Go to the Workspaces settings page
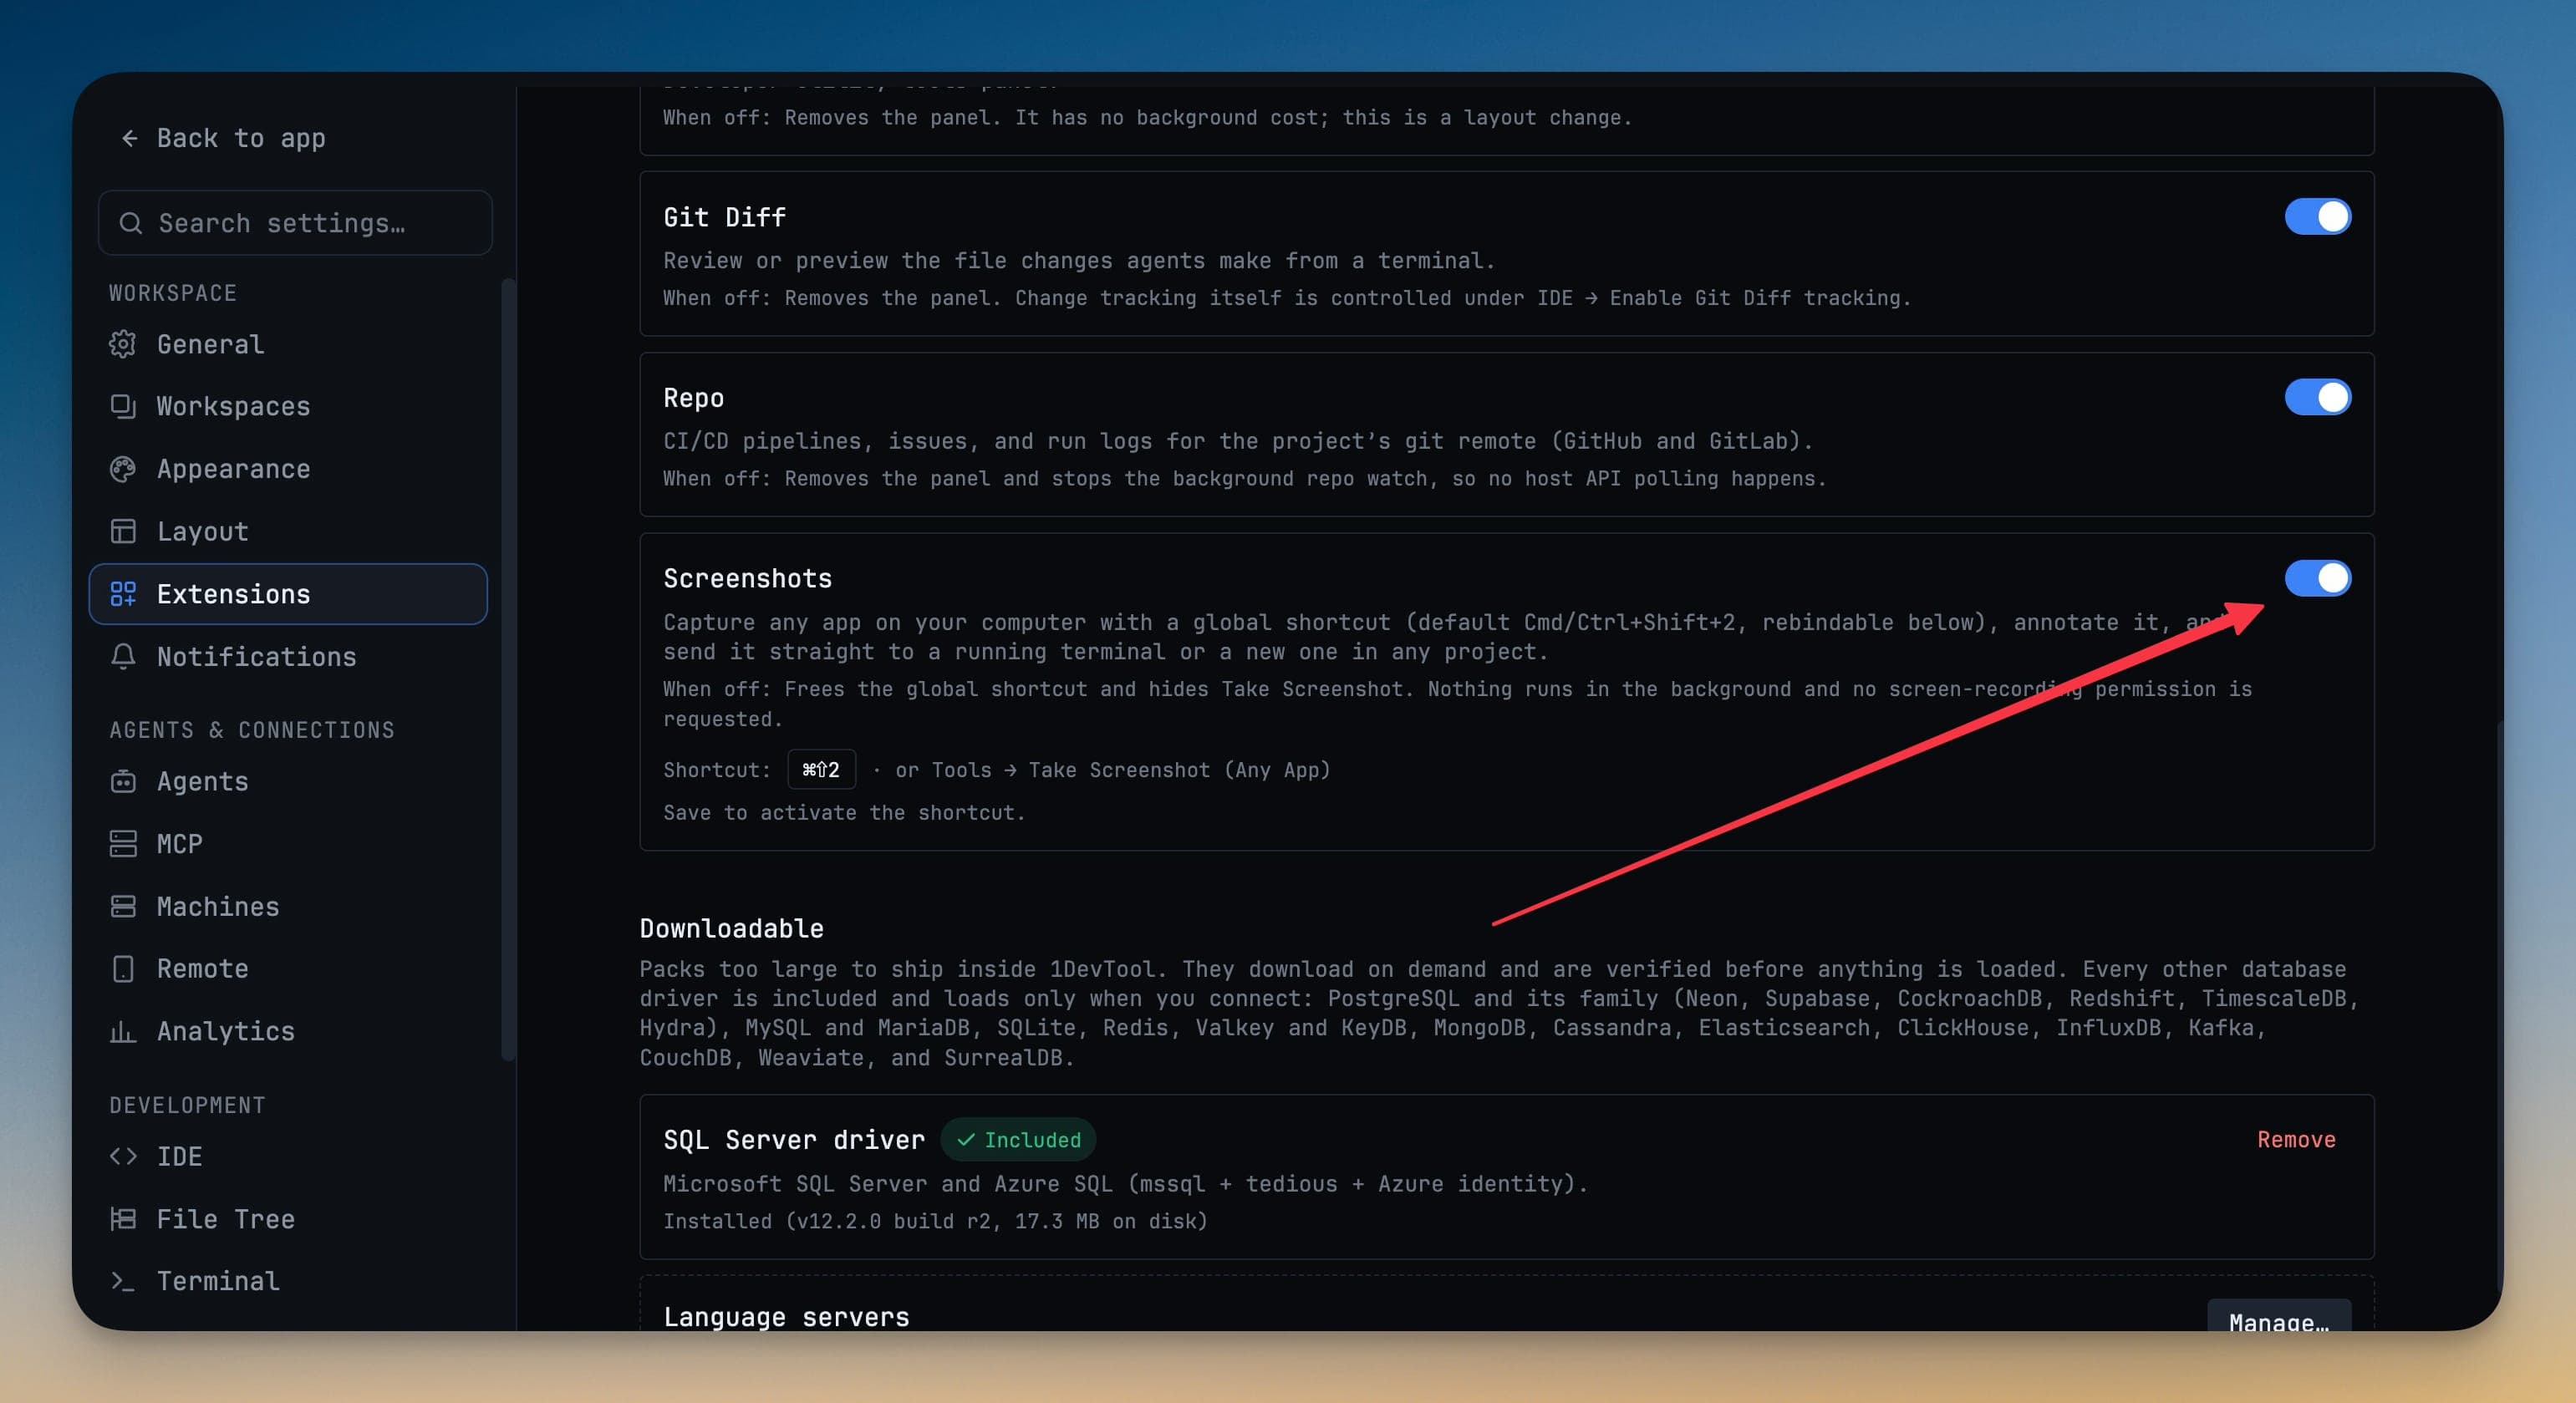This screenshot has width=2576, height=1403. (x=288, y=406)
